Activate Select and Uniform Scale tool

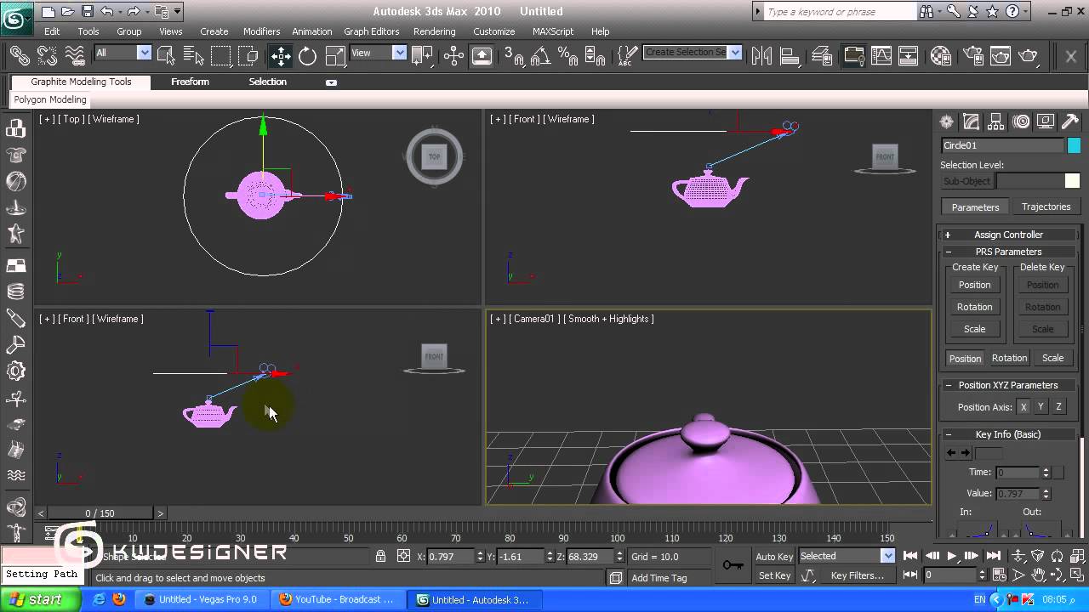pos(335,56)
